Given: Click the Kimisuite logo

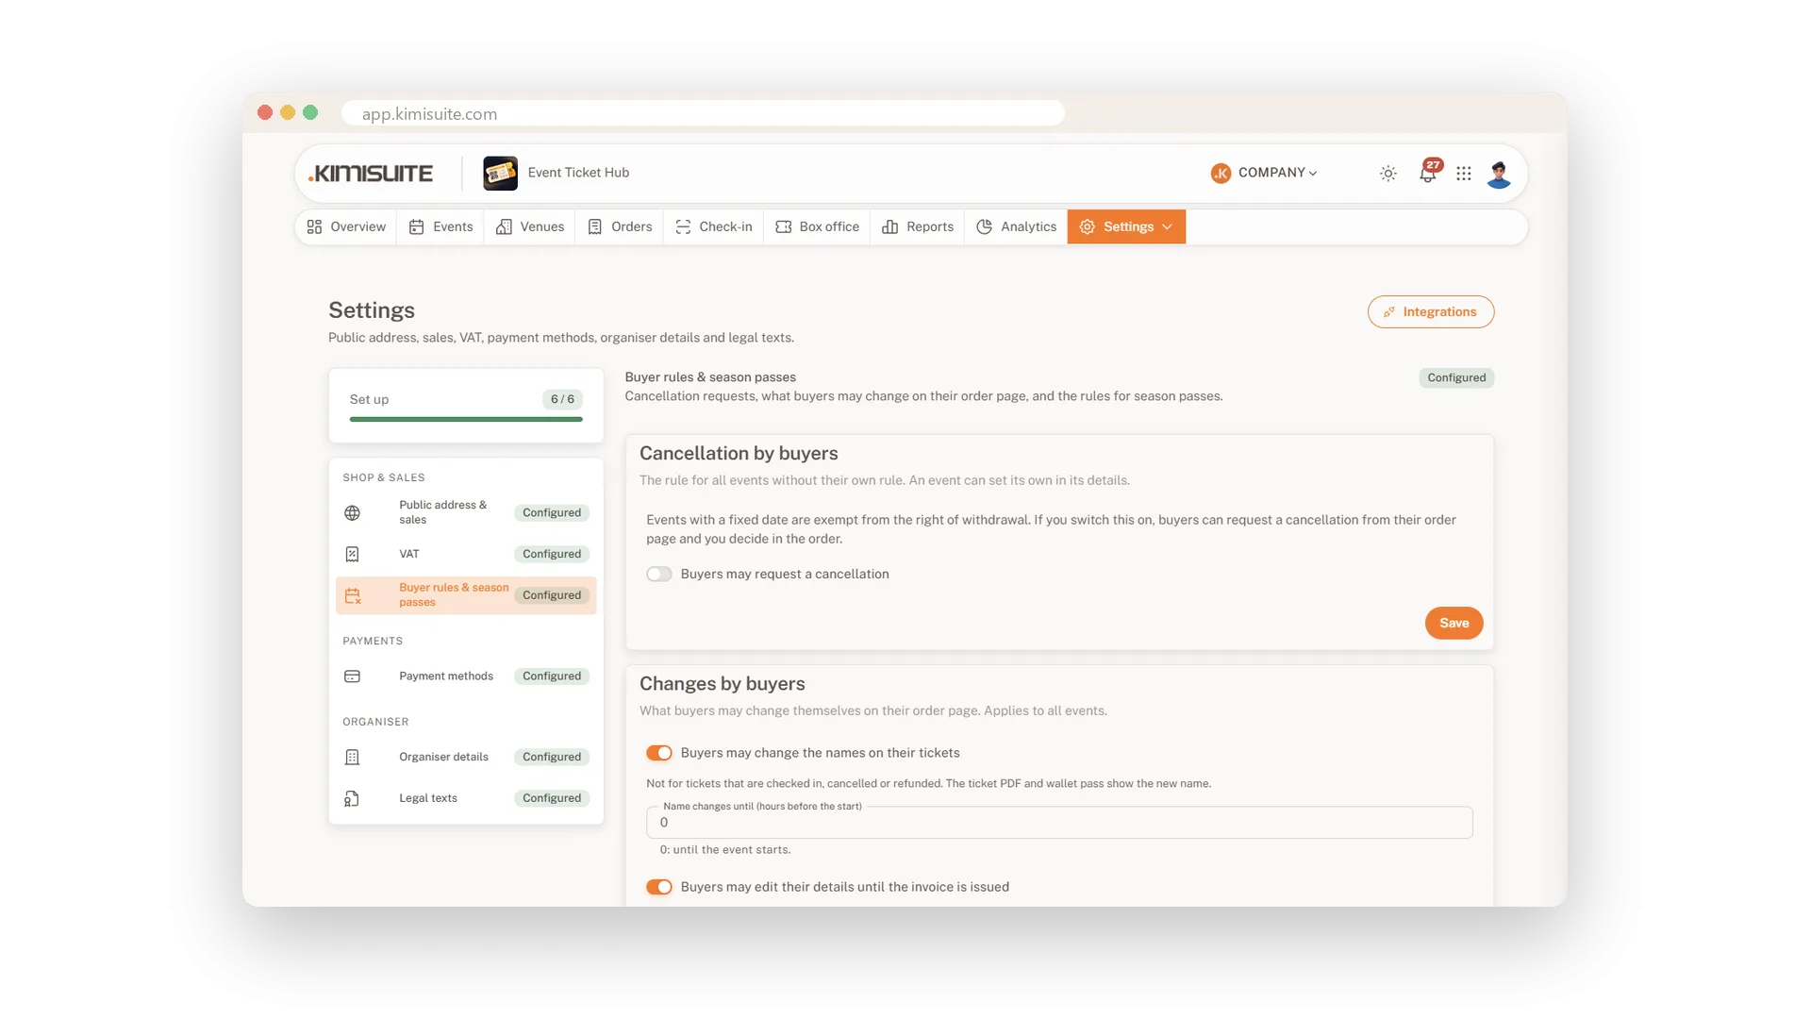Looking at the screenshot, I should [371, 174].
